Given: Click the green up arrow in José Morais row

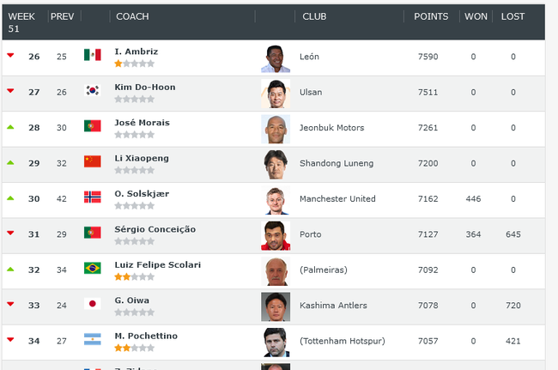Looking at the screenshot, I should (10, 127).
